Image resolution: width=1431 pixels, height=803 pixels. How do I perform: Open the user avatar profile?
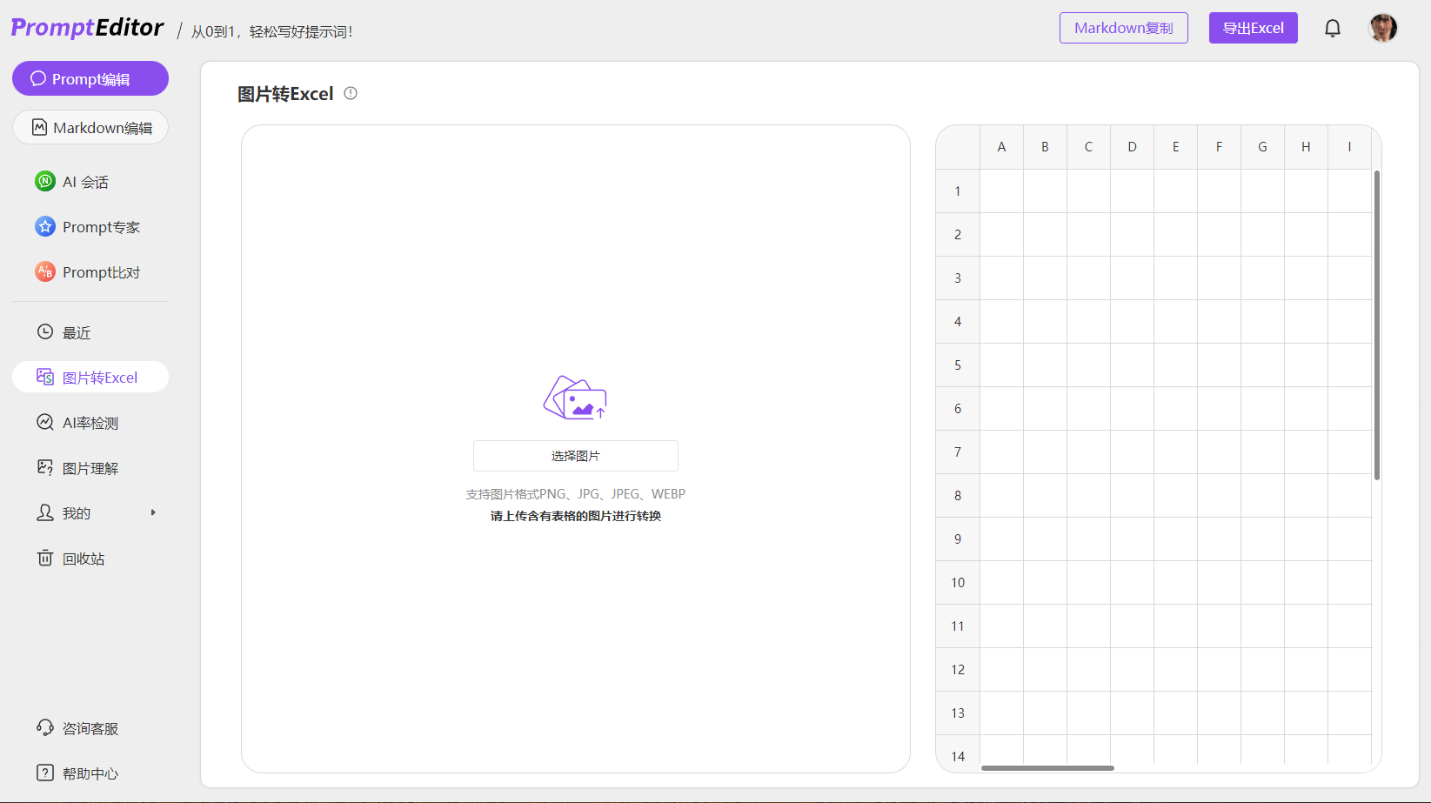(x=1382, y=28)
